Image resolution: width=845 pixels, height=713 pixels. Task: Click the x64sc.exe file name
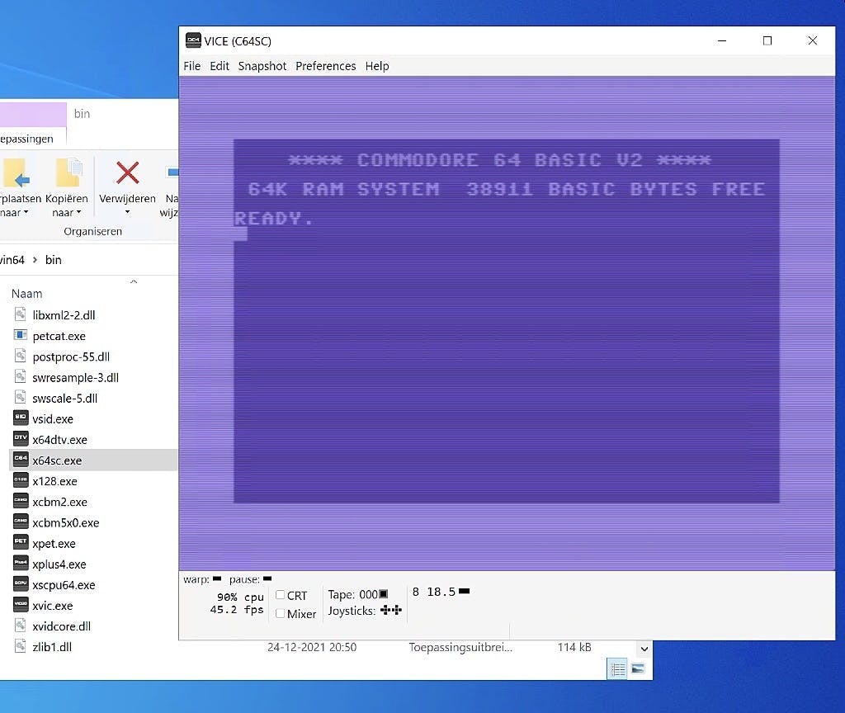(57, 460)
